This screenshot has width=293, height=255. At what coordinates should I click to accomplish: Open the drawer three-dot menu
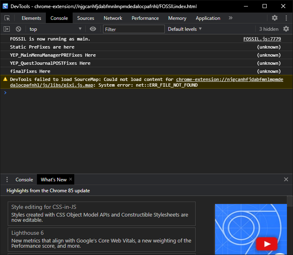7,179
